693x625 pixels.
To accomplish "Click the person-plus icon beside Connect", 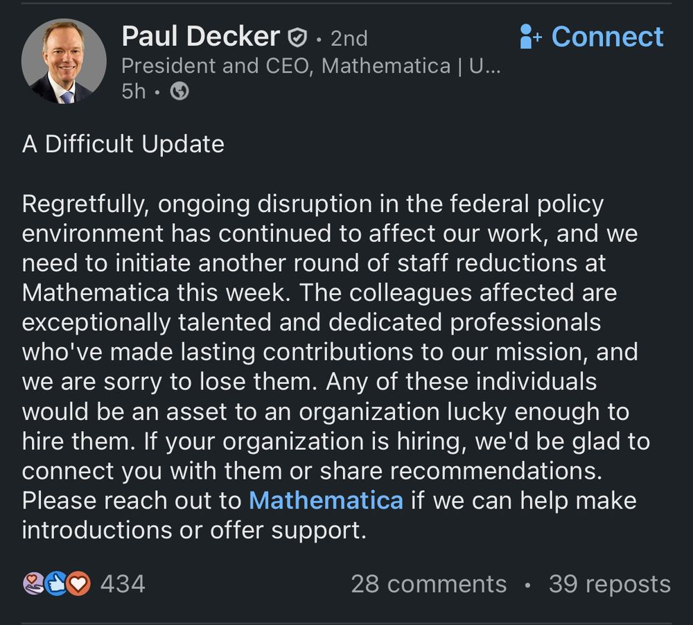I will pyautogui.click(x=528, y=35).
